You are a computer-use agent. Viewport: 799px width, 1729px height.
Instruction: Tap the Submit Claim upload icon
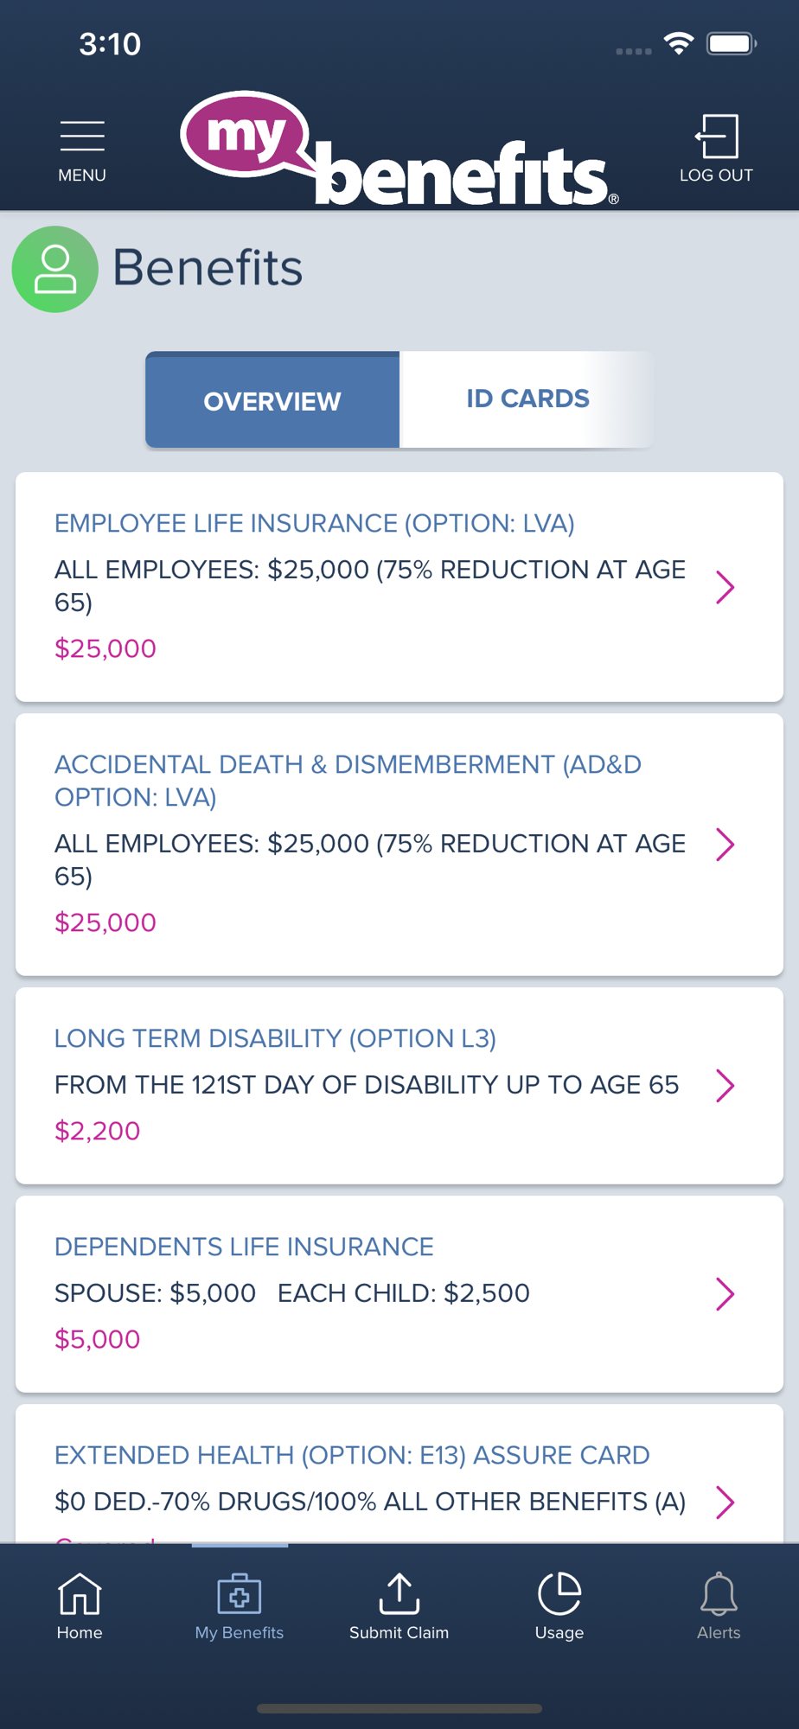(x=399, y=1593)
